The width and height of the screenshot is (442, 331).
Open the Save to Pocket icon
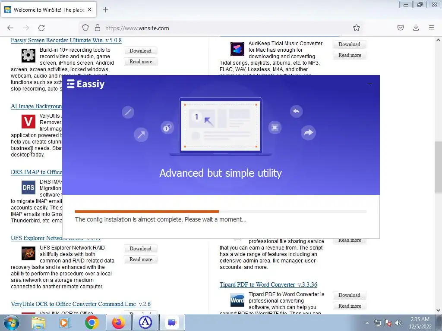(400, 28)
